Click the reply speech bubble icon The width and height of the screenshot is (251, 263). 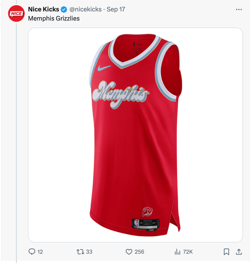(32, 252)
